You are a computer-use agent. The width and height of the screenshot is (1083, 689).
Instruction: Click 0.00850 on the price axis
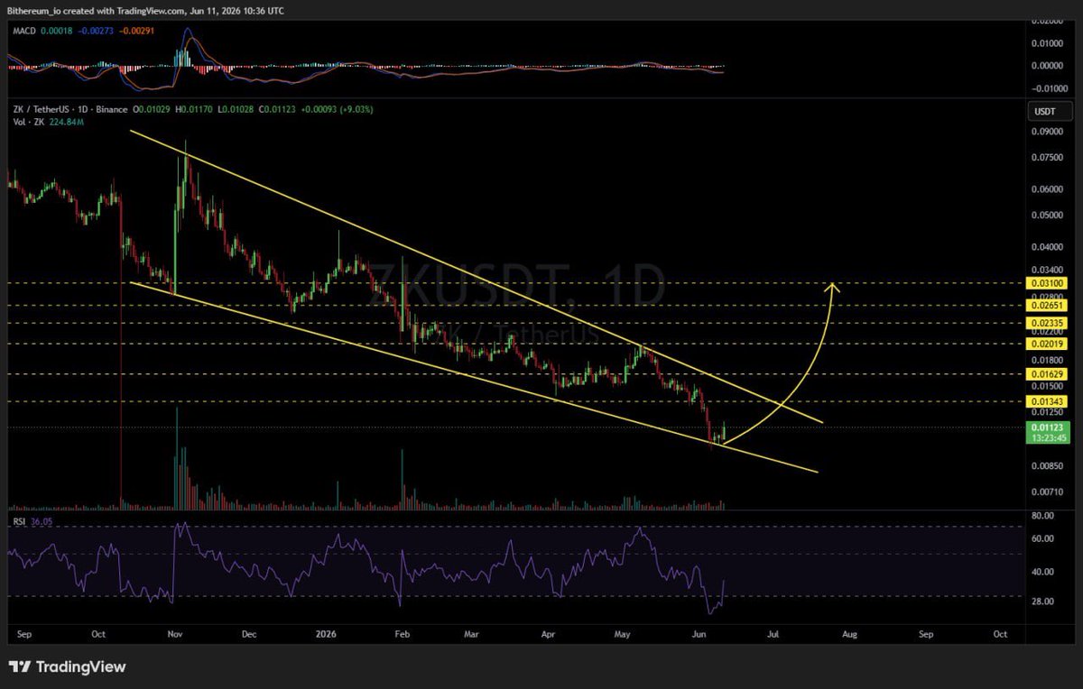point(1047,466)
